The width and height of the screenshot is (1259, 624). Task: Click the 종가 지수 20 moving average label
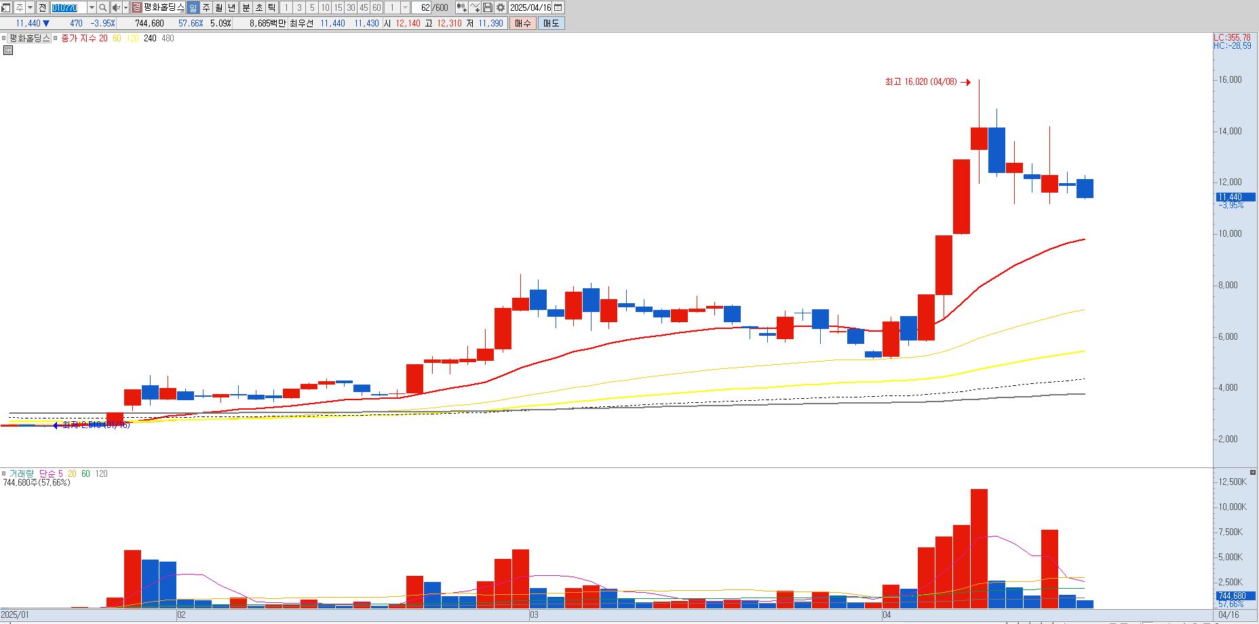click(x=84, y=39)
